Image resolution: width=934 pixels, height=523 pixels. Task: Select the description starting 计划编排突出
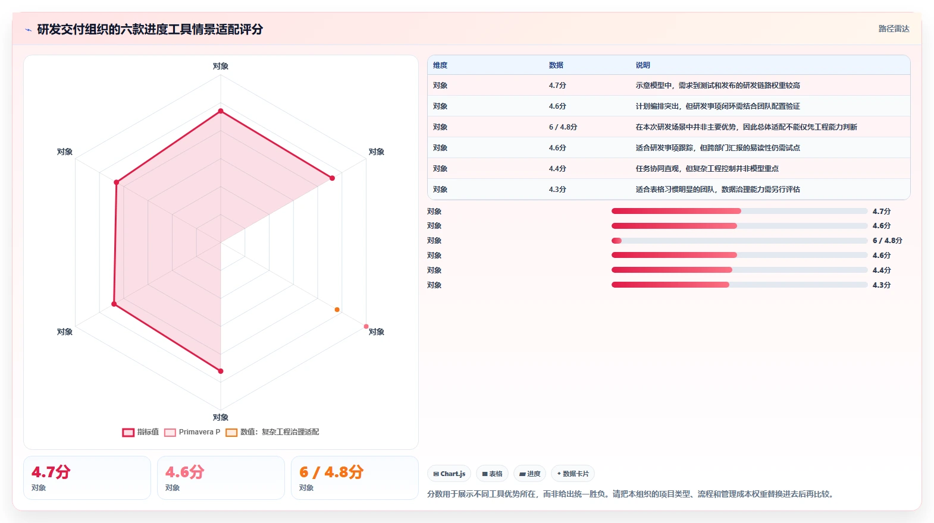(x=718, y=106)
